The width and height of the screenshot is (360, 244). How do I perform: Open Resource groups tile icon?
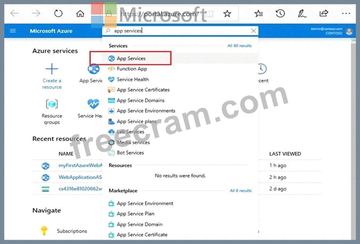tap(52, 104)
